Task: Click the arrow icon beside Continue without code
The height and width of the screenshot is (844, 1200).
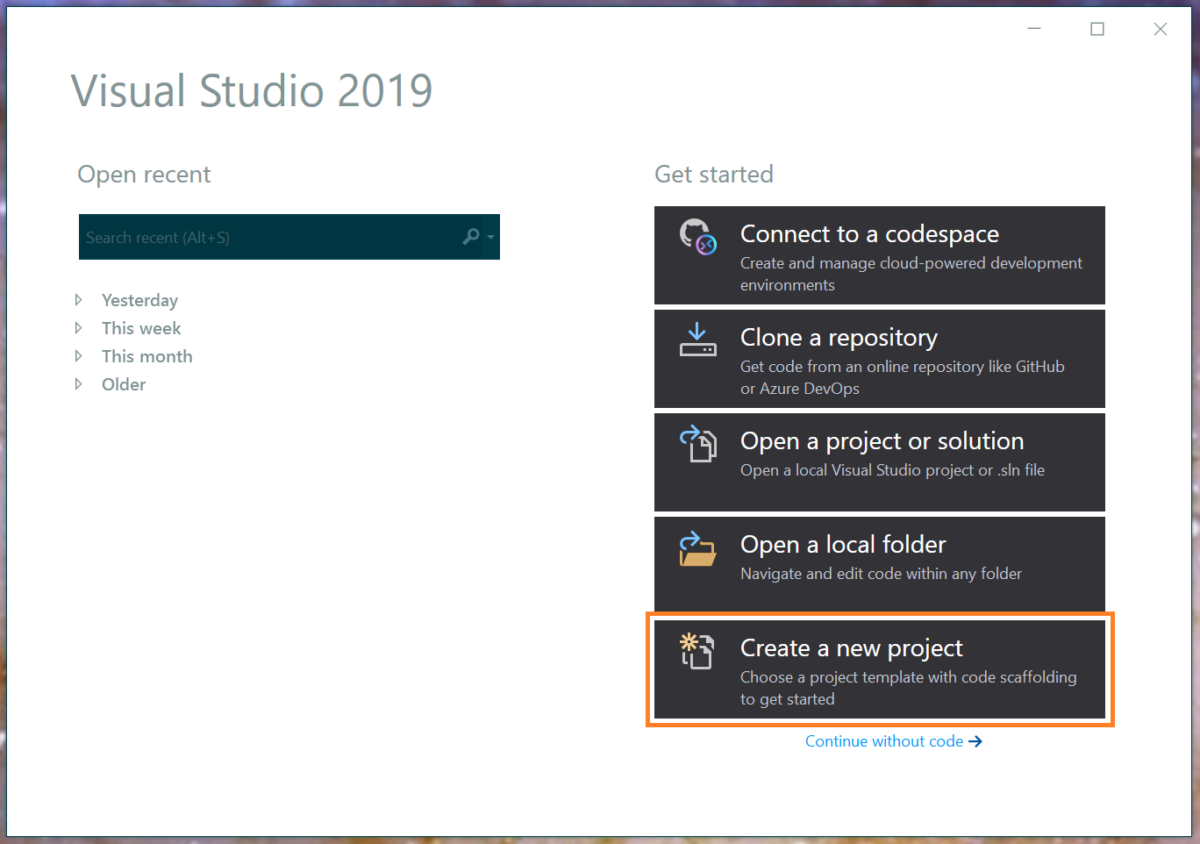Action: click(x=975, y=741)
